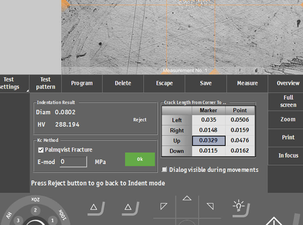Viewport: 303px width, 225px height.
Task: Switch to Full screen view
Action: coord(288,101)
